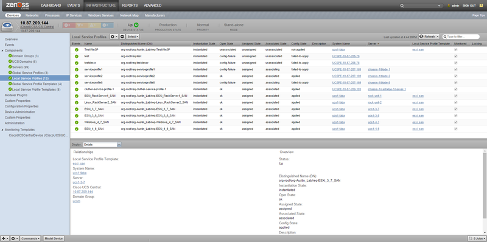Click the admin user icon
The width and height of the screenshot is (487, 242).
point(449,5)
